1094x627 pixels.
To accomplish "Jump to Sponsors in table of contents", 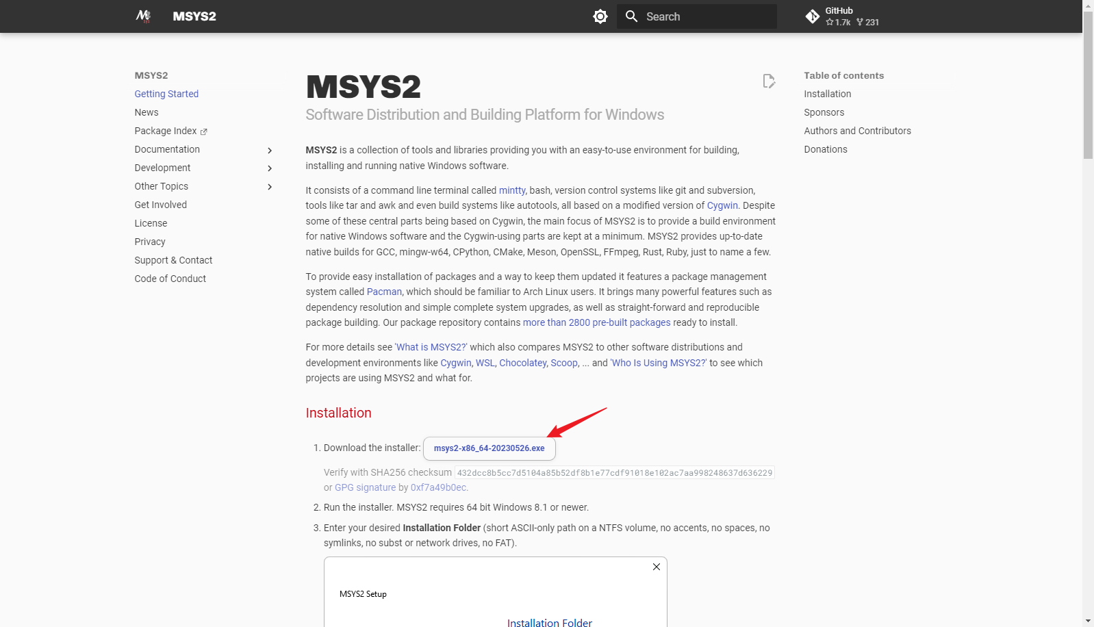I will coord(824,112).
